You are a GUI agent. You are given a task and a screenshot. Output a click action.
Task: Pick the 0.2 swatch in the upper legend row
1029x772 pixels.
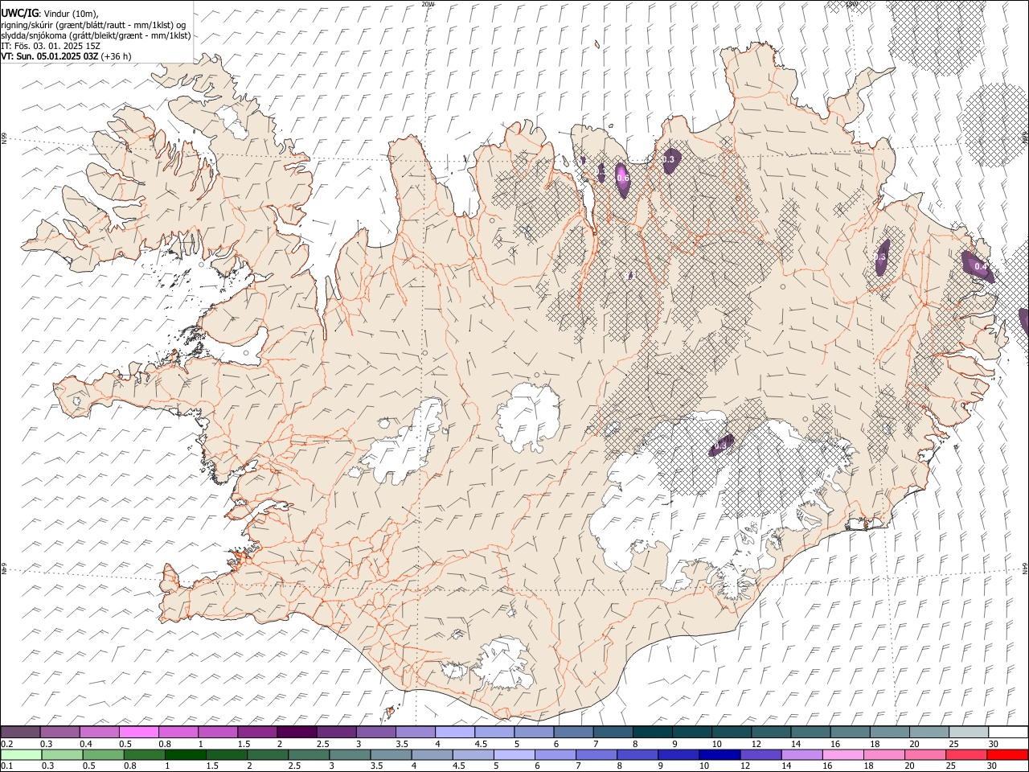tap(20, 732)
